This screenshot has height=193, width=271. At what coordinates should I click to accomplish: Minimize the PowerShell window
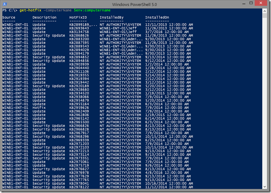coord(244,4)
